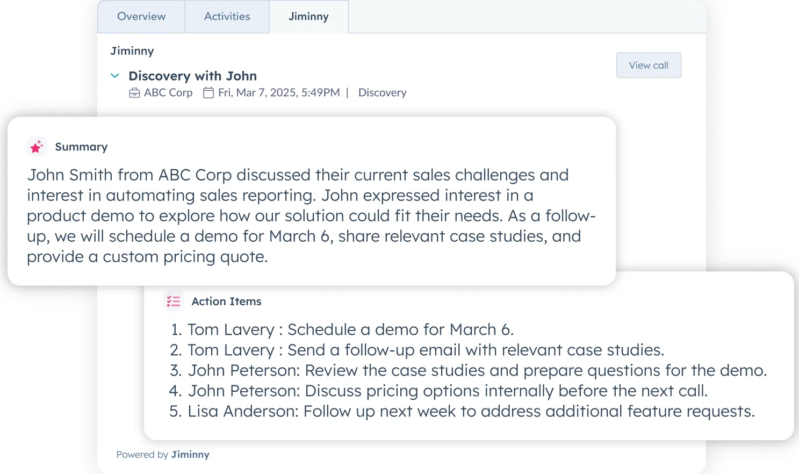Click Lisa Anderson's follow-up action item
Viewport: 799px width, 474px height.
(x=471, y=411)
